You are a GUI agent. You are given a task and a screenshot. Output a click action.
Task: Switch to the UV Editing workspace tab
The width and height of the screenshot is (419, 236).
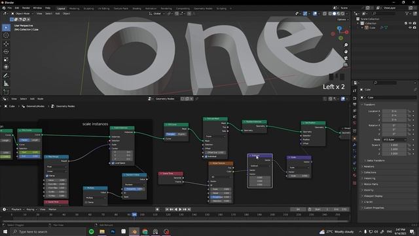(103, 9)
